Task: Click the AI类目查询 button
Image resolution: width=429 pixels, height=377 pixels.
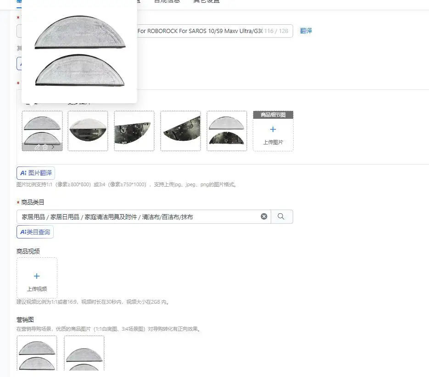Action: click(35, 232)
